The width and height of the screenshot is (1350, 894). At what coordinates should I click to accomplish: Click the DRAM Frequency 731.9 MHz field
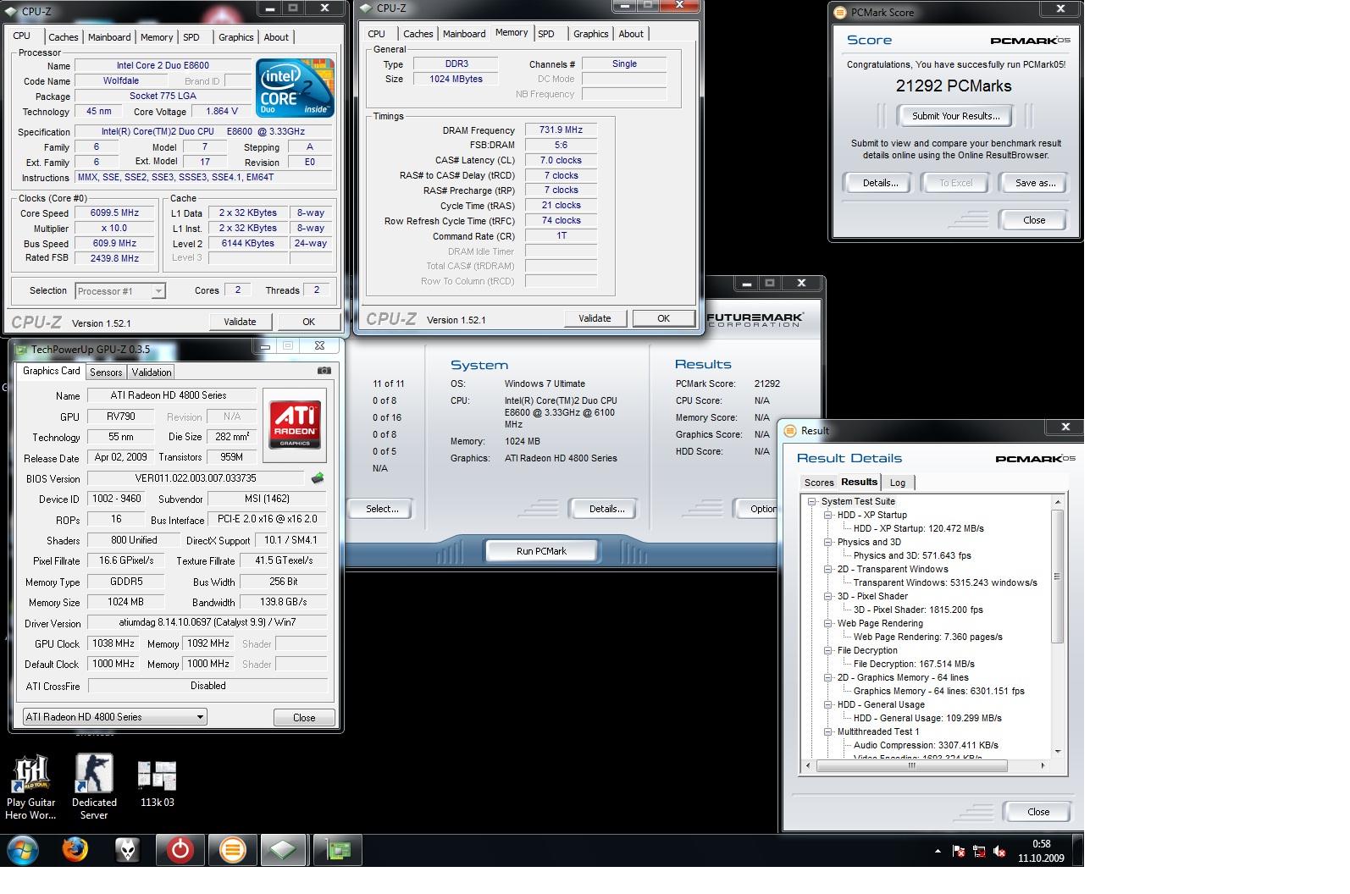[561, 130]
